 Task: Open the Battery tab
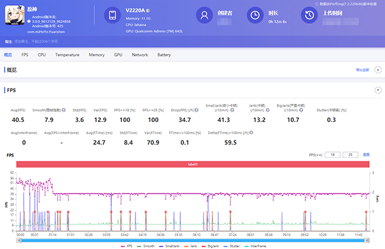pos(164,55)
